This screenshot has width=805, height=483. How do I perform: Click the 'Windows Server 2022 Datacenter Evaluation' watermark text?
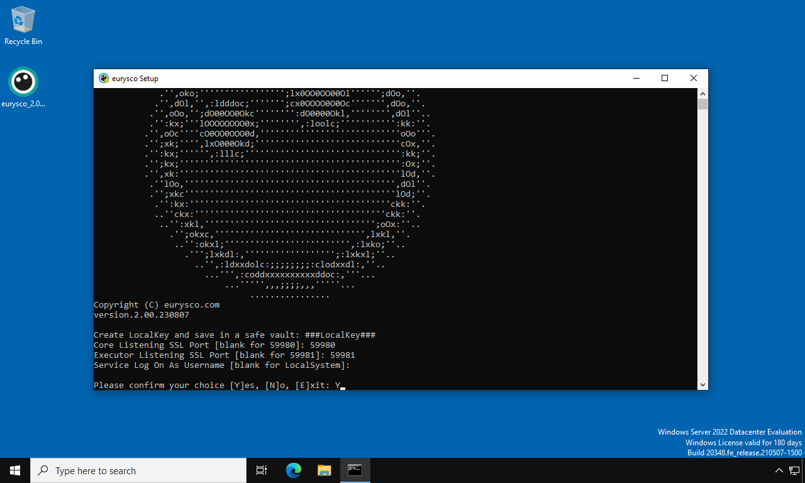pyautogui.click(x=730, y=432)
